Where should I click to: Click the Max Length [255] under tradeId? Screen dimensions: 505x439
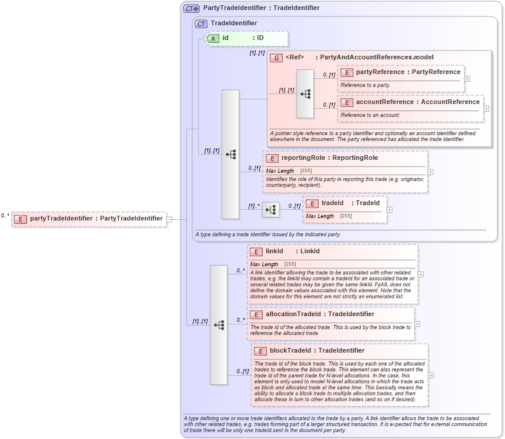click(329, 216)
